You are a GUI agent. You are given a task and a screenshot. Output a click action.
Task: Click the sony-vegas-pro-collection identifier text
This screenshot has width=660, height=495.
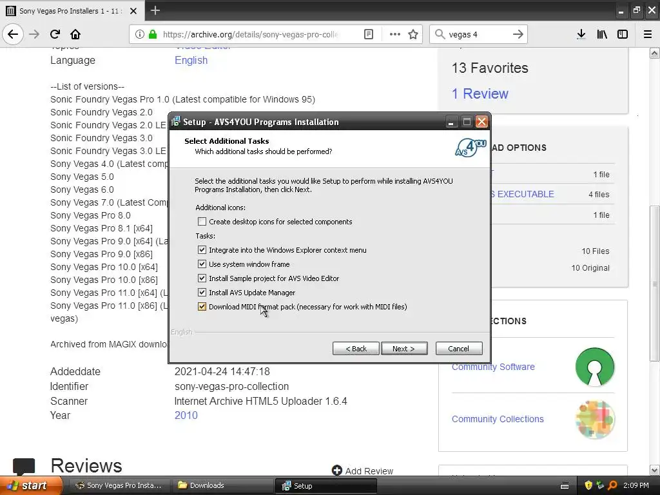pyautogui.click(x=231, y=387)
